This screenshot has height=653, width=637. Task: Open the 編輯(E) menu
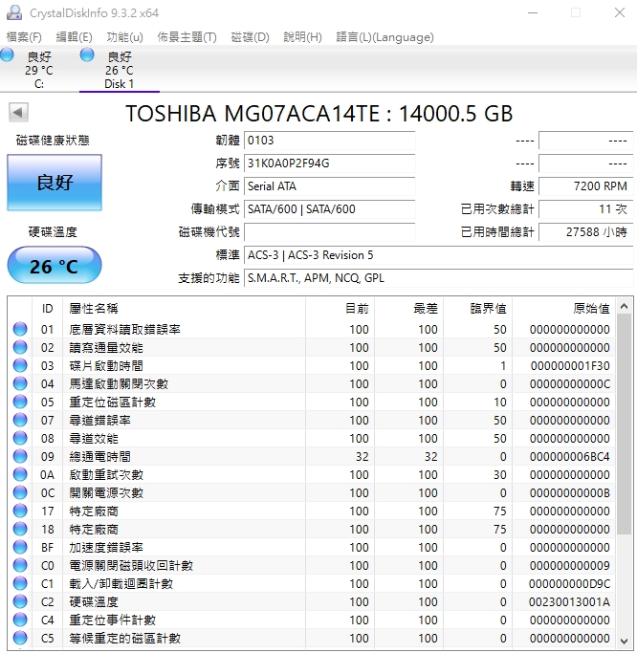[74, 37]
